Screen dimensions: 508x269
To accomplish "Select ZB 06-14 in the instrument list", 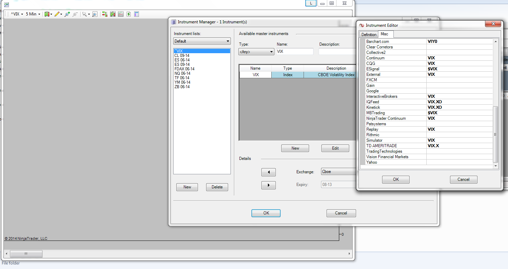I will pyautogui.click(x=182, y=87).
